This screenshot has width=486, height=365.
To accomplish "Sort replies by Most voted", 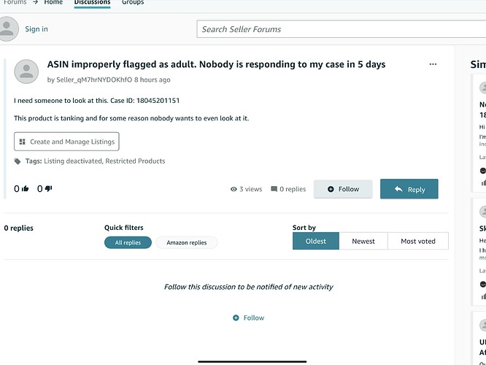I will (418, 241).
